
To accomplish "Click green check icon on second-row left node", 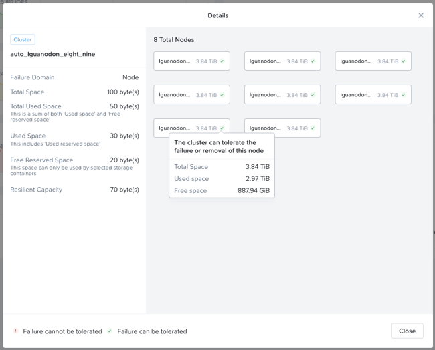I will click(x=222, y=95).
